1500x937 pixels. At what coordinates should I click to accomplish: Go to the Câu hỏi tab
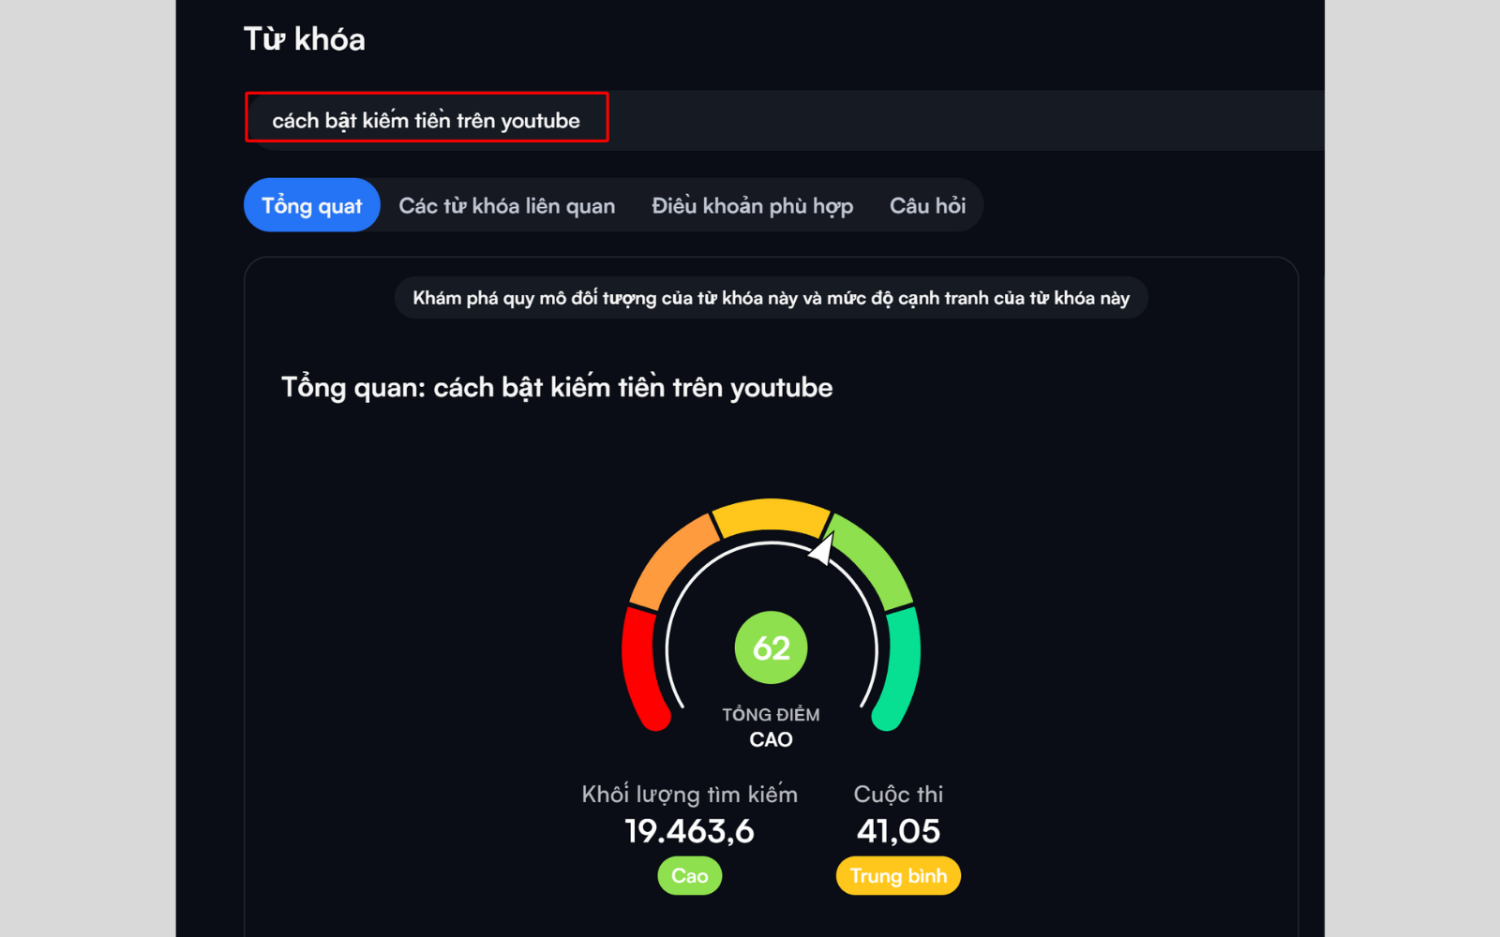927,205
